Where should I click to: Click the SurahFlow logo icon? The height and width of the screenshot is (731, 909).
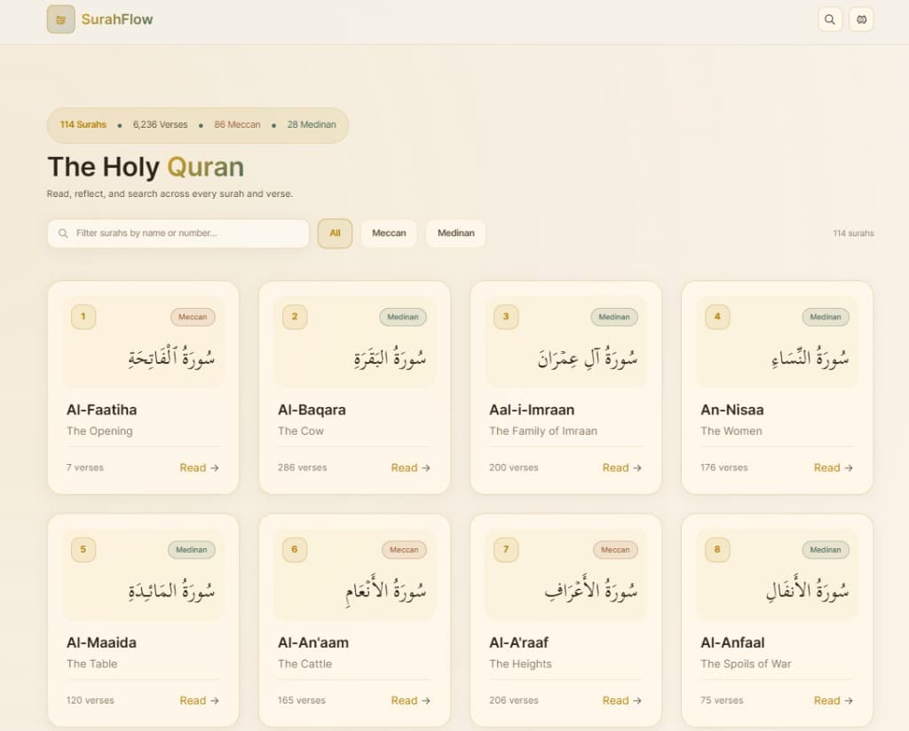pyautogui.click(x=61, y=20)
